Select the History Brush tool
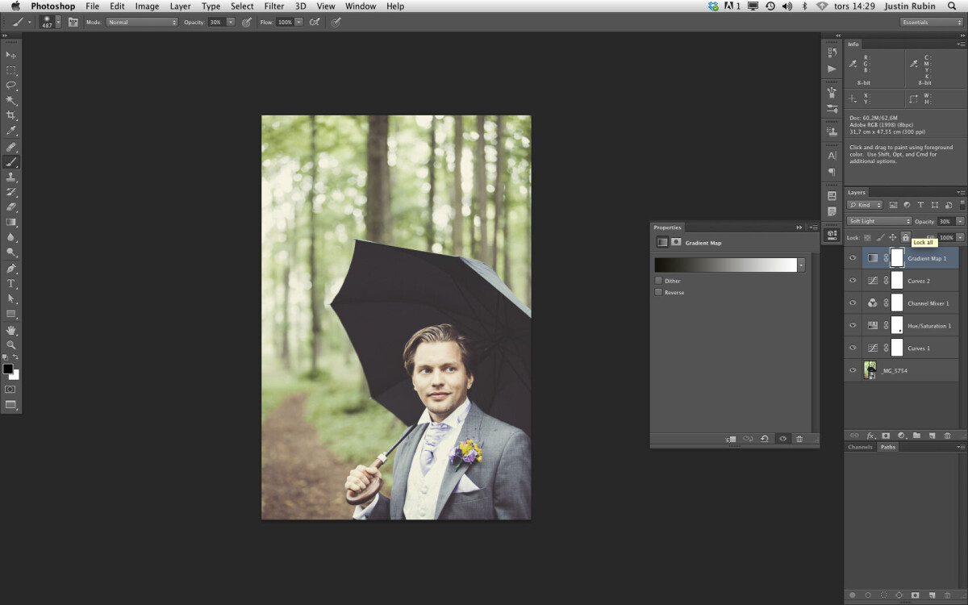This screenshot has height=605, width=968. 11,192
